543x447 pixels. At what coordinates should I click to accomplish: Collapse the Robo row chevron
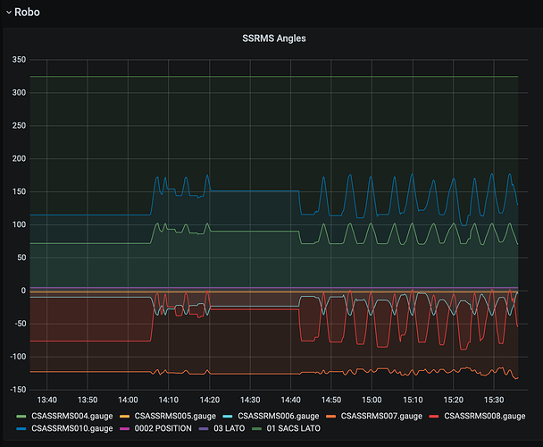pos(9,13)
